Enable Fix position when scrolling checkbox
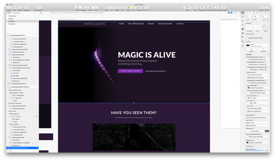 point(246,38)
